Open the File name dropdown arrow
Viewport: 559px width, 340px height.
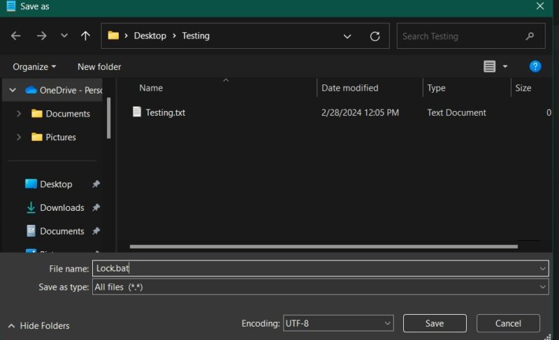click(543, 269)
